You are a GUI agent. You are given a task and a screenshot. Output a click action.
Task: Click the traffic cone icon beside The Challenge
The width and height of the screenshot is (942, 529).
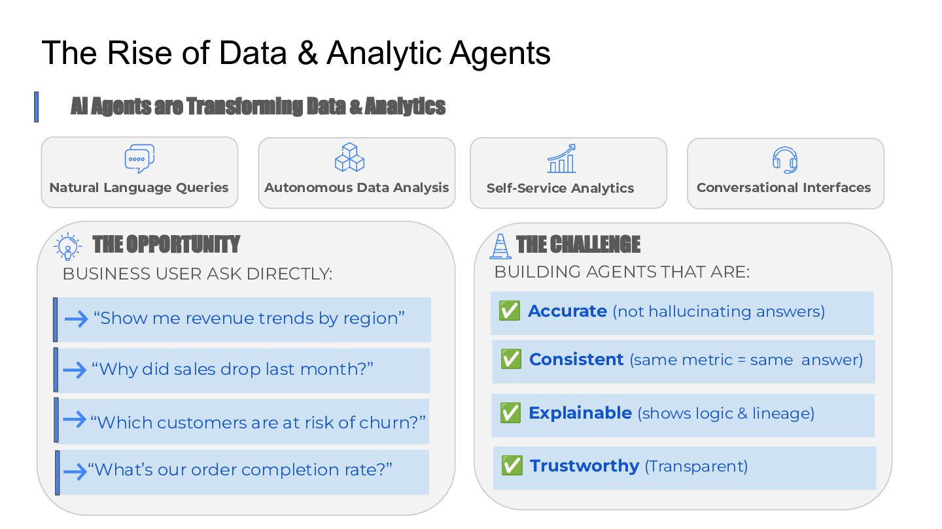500,246
